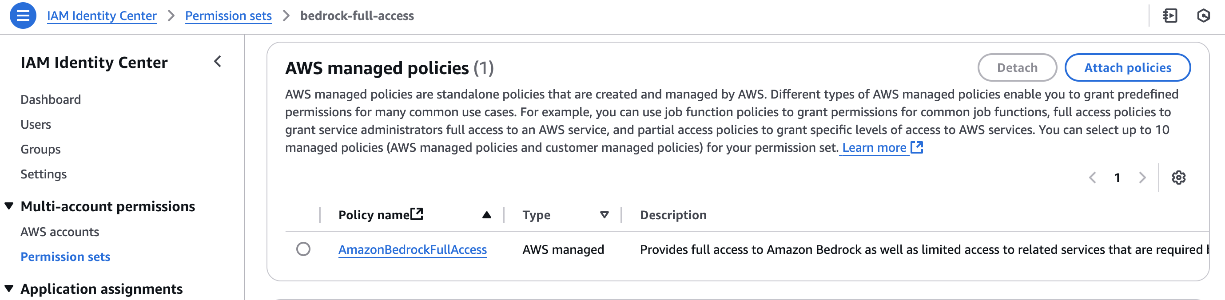1225x300 pixels.
Task: Open Groups in the sidebar
Action: 40,149
